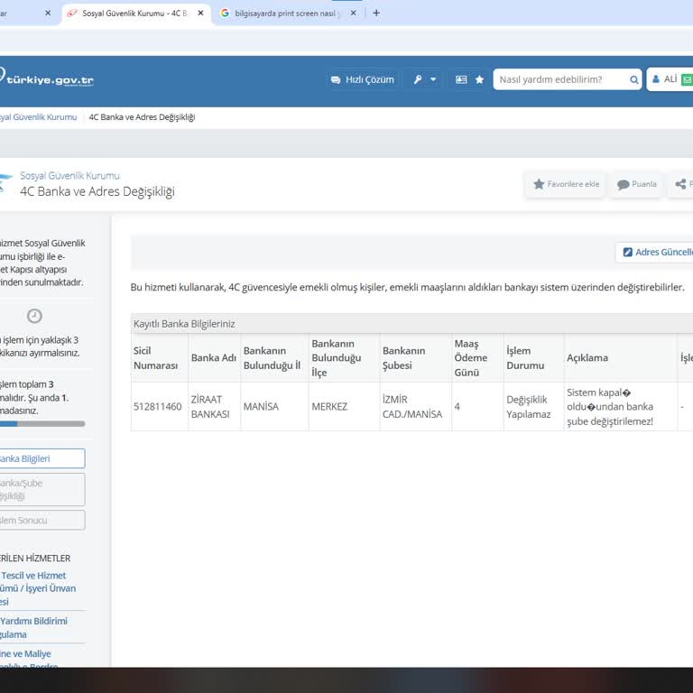Click the green envelope messages icon
Viewport: 693px width, 693px height.
687,79
